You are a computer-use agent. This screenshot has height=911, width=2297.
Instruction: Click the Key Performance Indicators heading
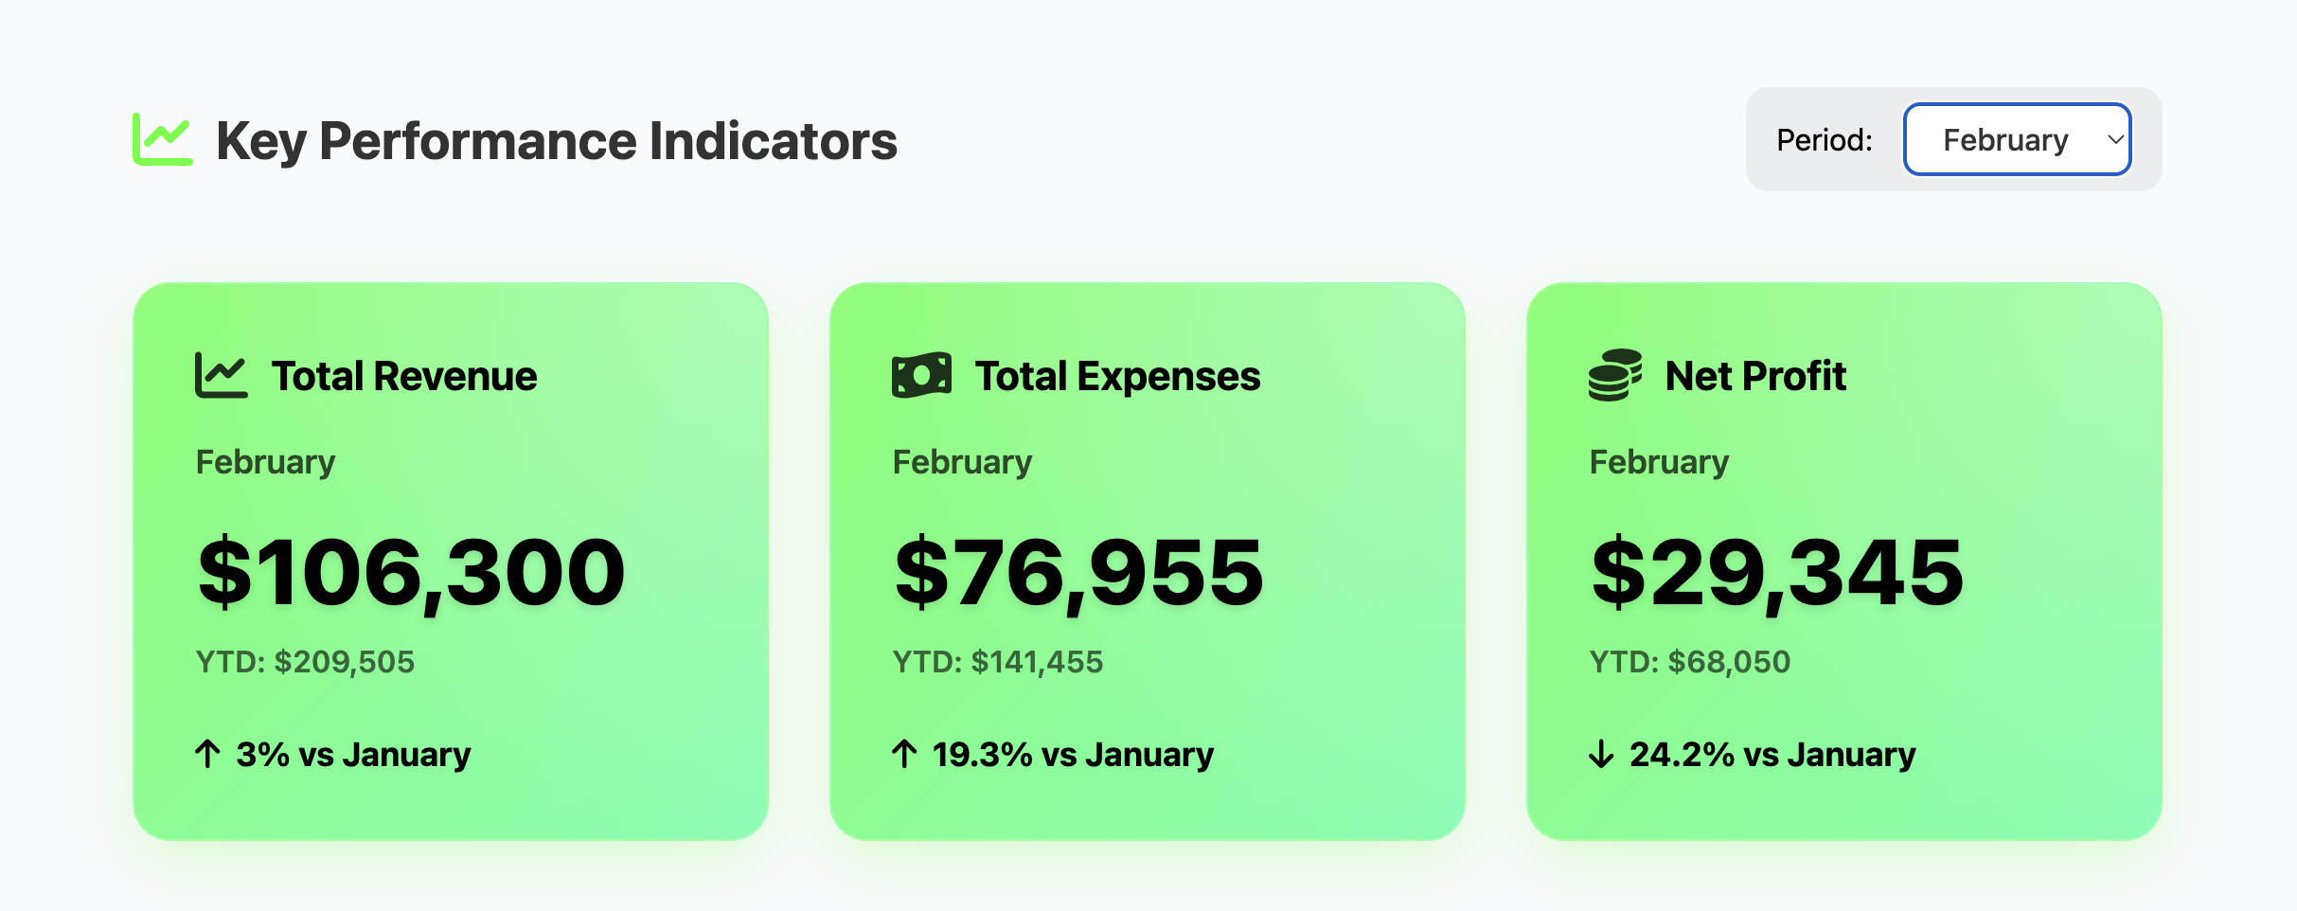[x=555, y=141]
